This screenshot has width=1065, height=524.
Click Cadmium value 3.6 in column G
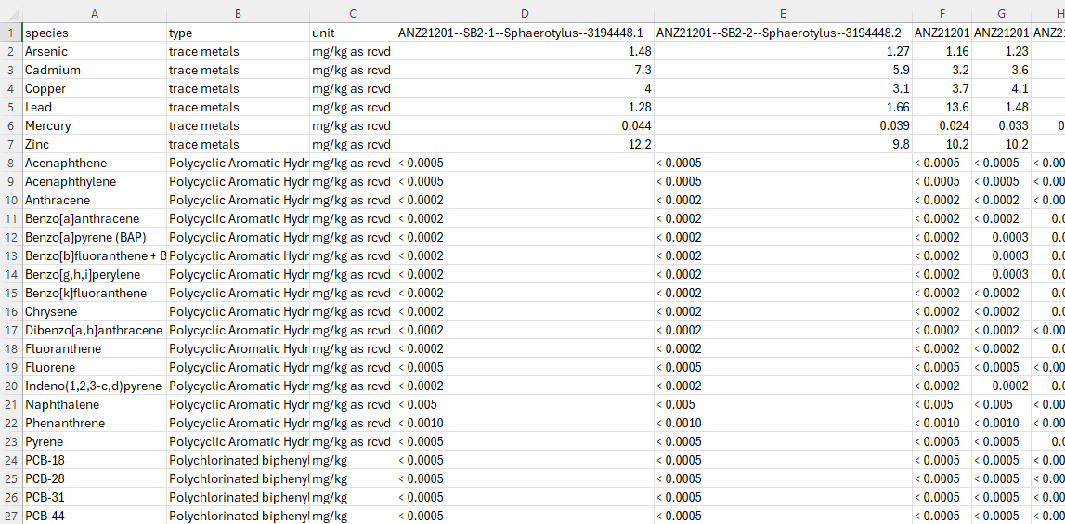tap(1001, 70)
